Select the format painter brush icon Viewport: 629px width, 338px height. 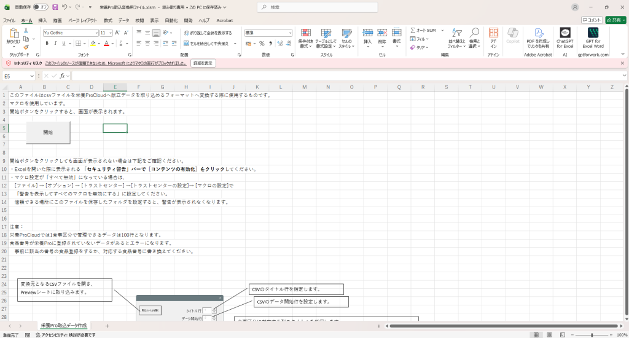click(x=26, y=47)
